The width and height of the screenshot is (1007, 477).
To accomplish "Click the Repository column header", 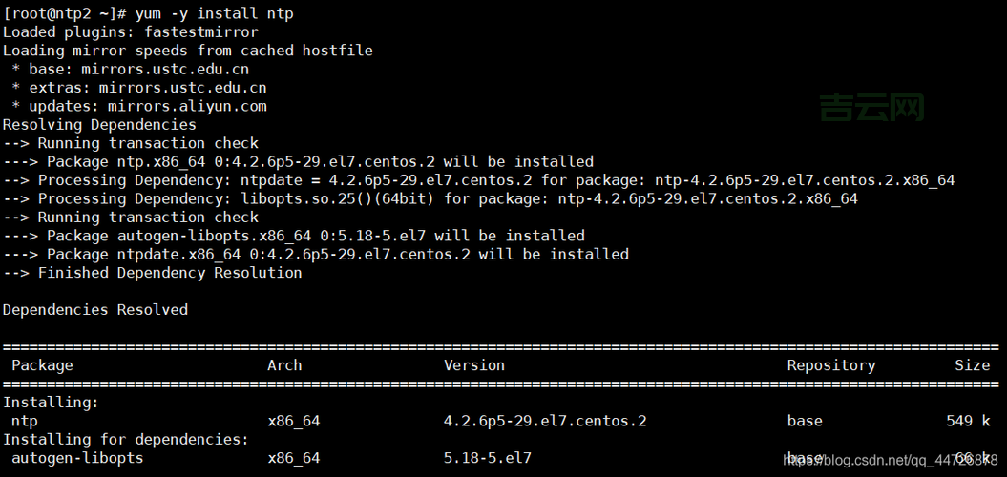I will [x=830, y=365].
